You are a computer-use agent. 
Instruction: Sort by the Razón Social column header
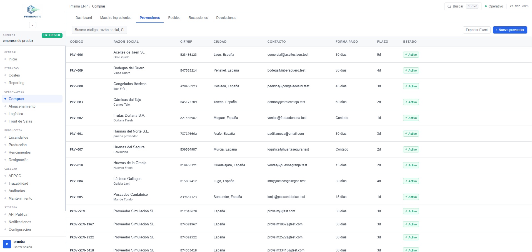tap(126, 42)
